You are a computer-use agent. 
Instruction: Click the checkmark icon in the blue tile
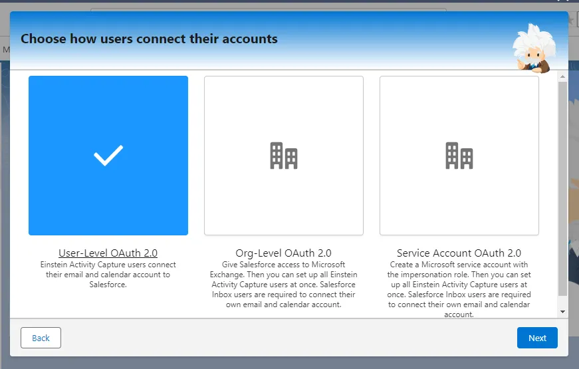[x=108, y=156]
